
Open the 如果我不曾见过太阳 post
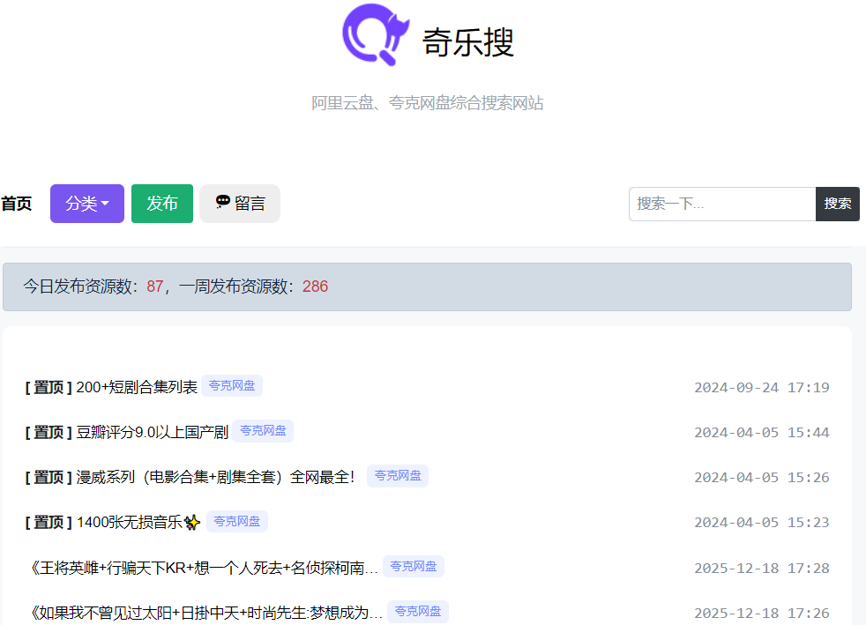[206, 613]
